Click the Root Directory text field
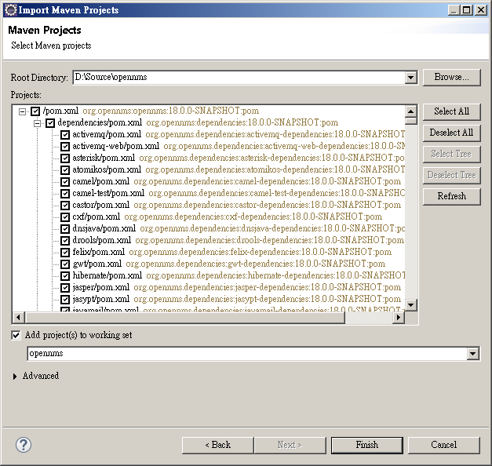The height and width of the screenshot is (466, 492). (x=239, y=78)
